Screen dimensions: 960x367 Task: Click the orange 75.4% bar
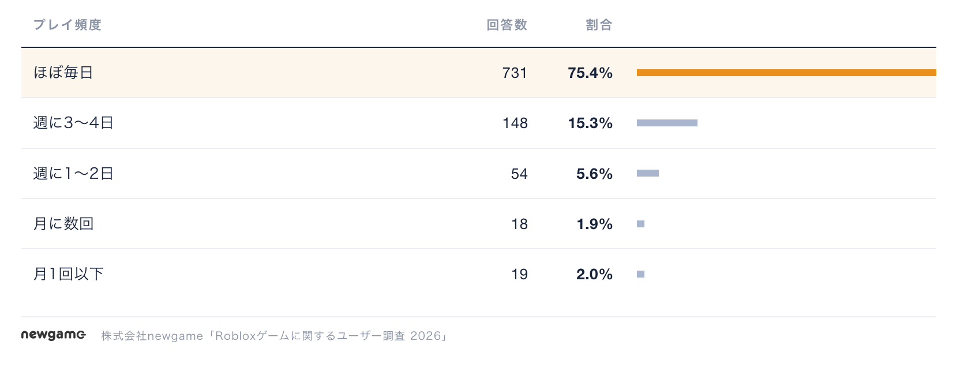(786, 73)
